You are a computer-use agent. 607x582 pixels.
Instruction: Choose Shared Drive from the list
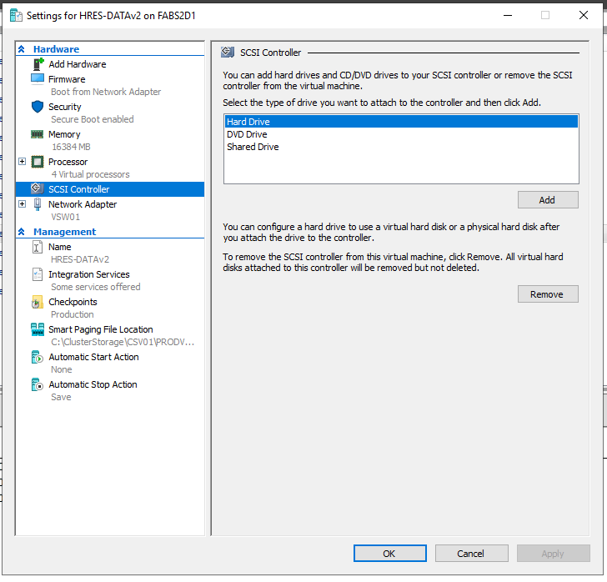(x=253, y=147)
